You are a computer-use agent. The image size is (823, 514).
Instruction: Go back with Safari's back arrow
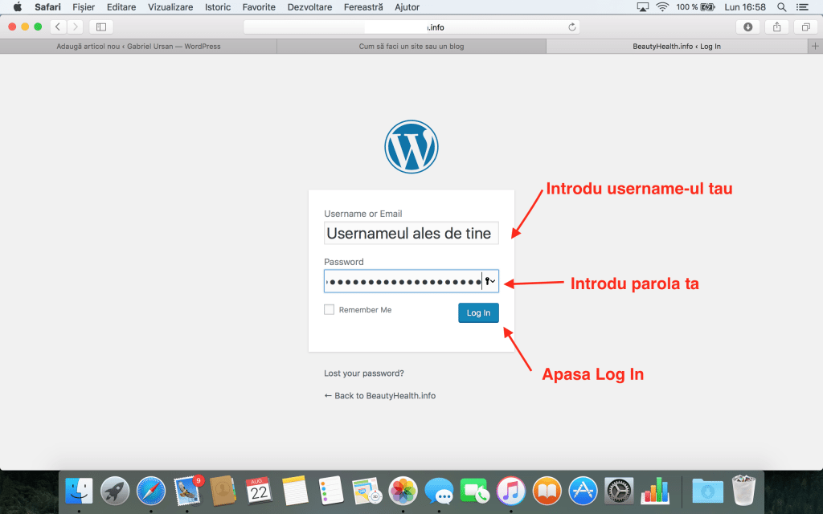(x=58, y=27)
